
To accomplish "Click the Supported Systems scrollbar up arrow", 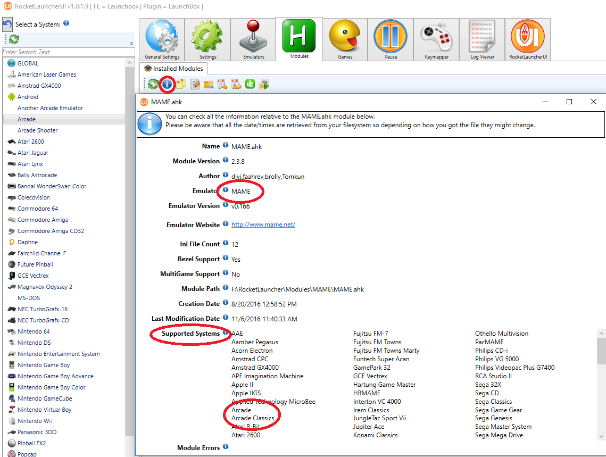I will click(x=601, y=334).
